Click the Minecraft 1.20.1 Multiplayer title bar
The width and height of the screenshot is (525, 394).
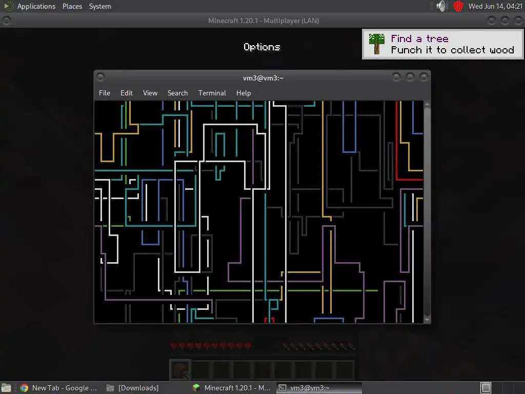tap(263, 21)
